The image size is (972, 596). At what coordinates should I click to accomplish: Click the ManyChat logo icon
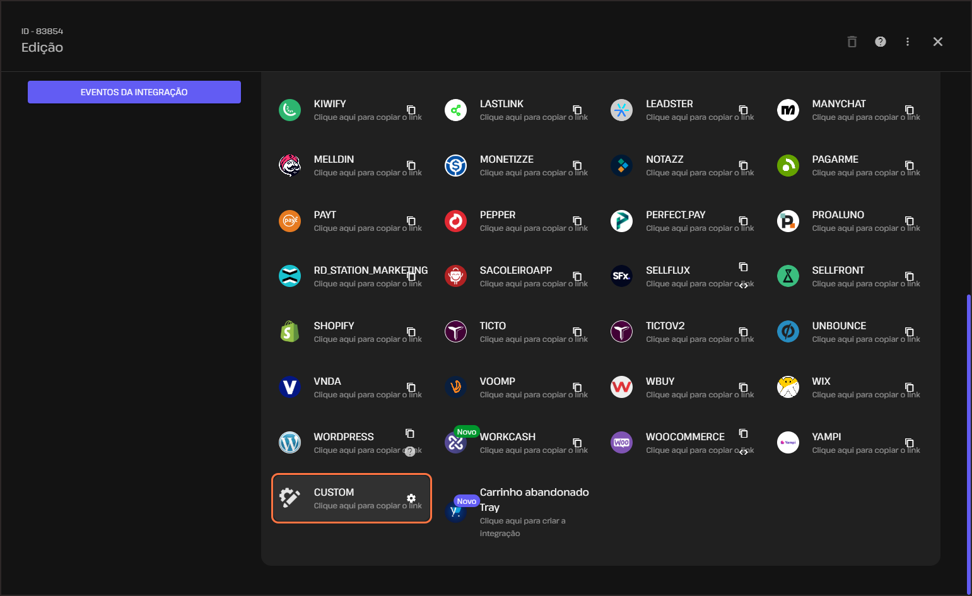pyautogui.click(x=788, y=110)
